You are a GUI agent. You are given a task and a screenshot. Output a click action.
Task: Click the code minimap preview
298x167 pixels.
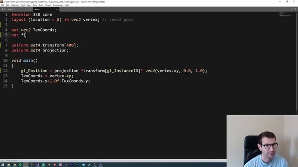(285, 14)
